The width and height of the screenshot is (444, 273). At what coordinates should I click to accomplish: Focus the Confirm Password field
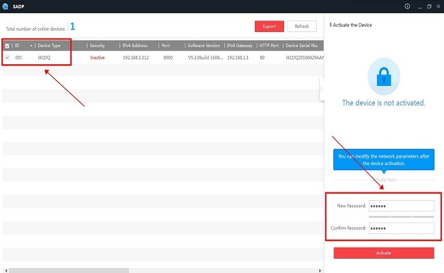click(401, 228)
